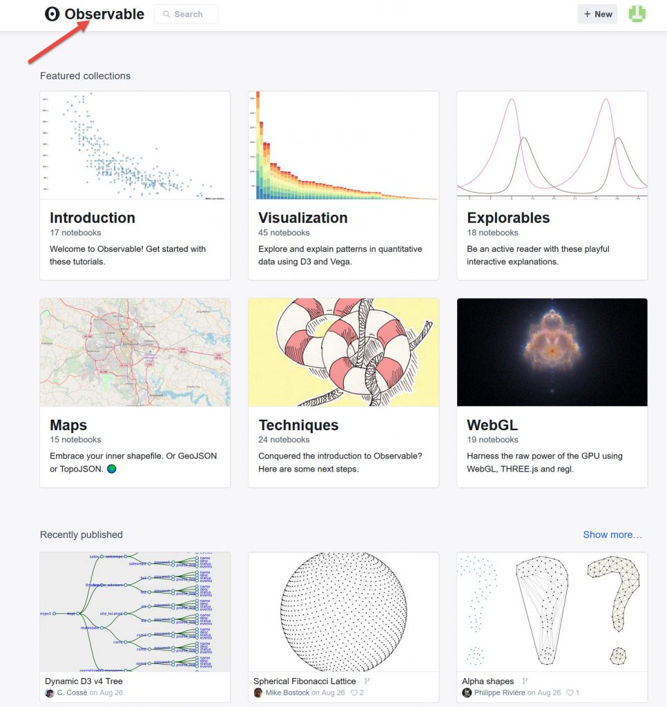Image resolution: width=667 pixels, height=707 pixels.
Task: Click Philippe Rivière's avatar picture
Action: (x=467, y=693)
